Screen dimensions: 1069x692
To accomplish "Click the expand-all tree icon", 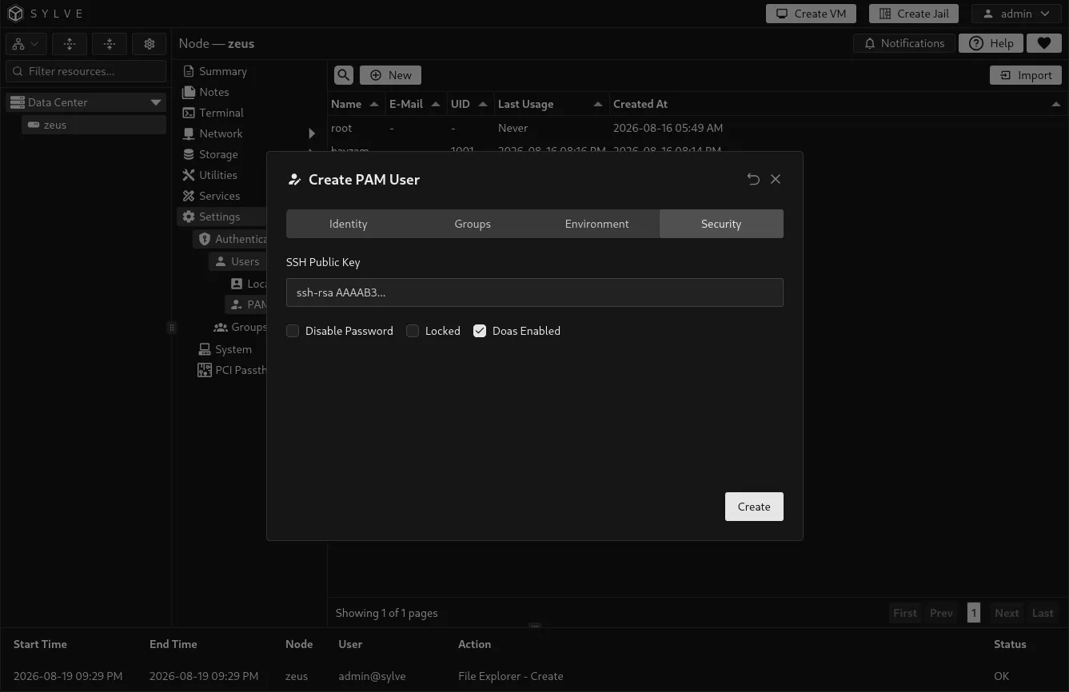I will click(70, 44).
